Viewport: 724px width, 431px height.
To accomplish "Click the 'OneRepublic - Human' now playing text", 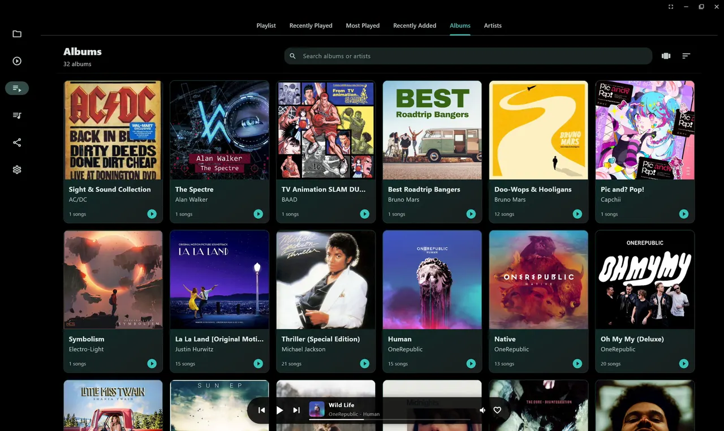I will click(x=354, y=414).
